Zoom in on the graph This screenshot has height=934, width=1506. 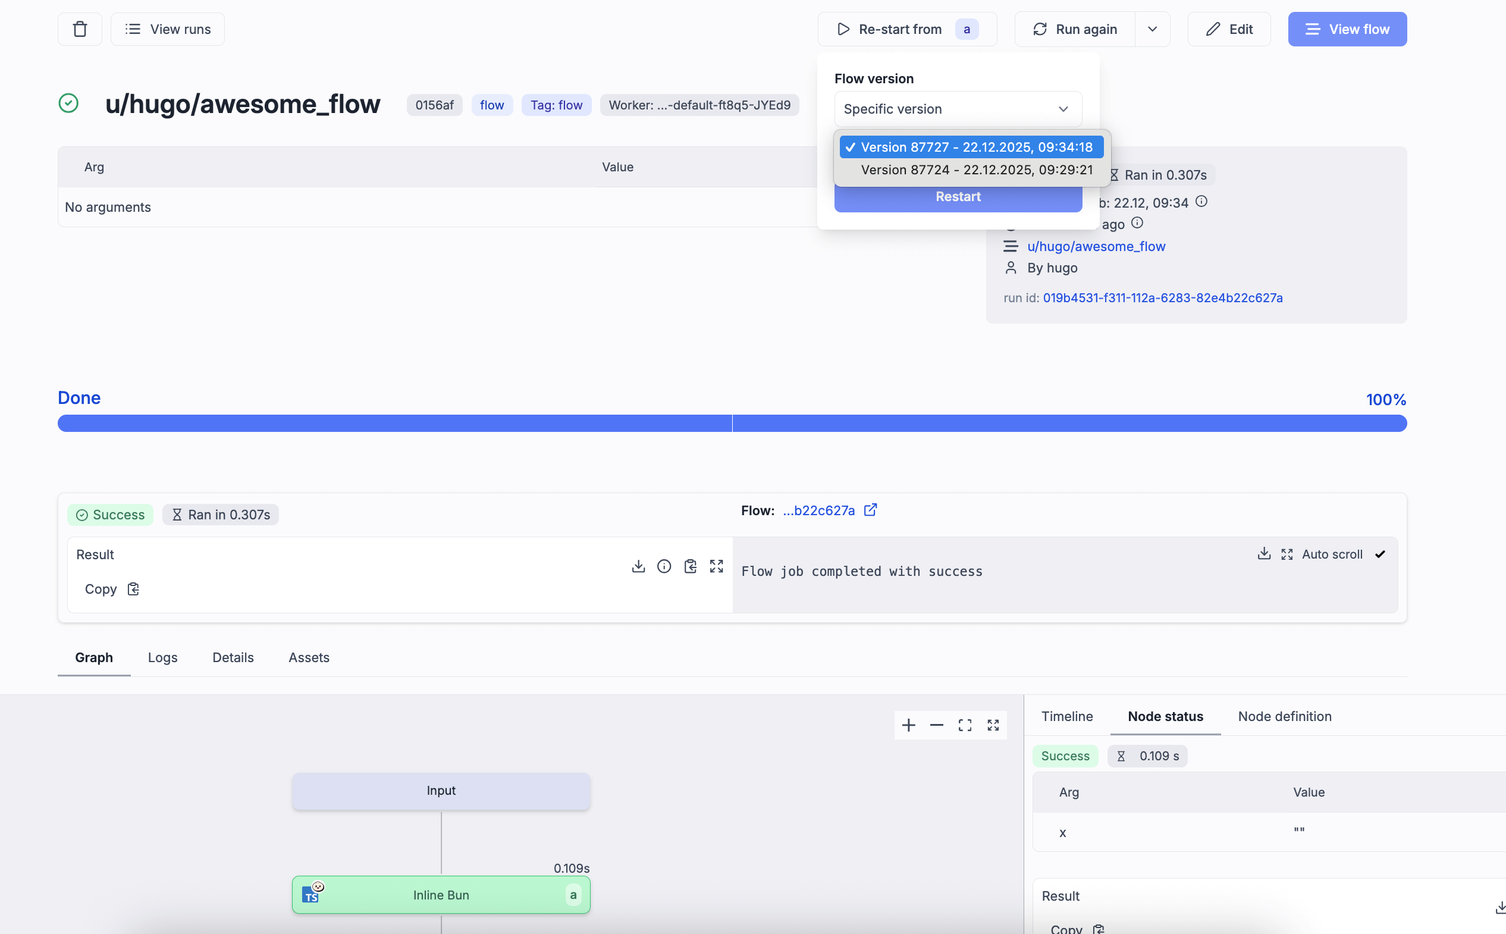point(908,725)
